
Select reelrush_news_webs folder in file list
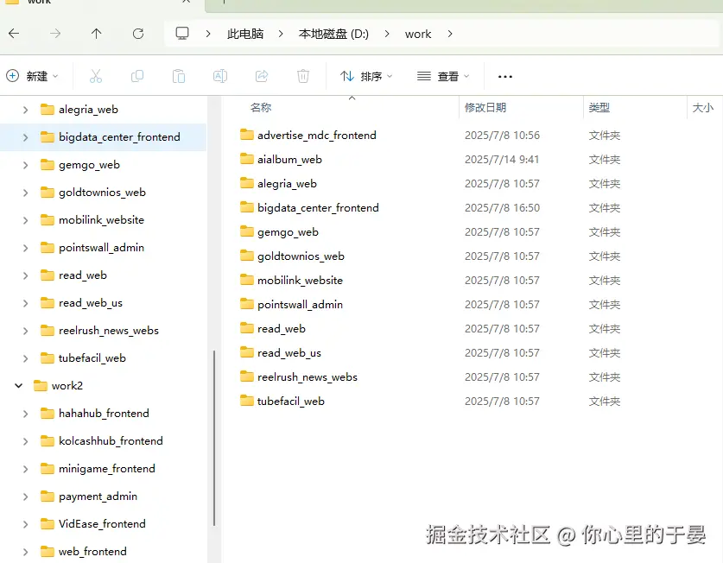(308, 377)
